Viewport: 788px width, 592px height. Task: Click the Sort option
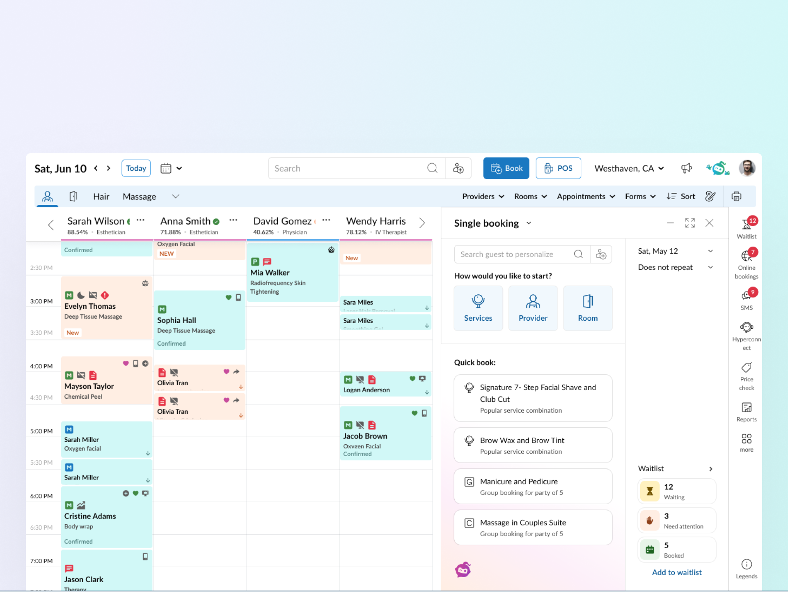[681, 196]
